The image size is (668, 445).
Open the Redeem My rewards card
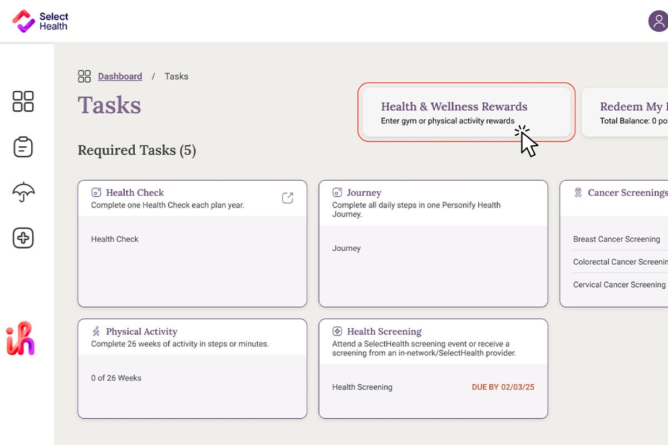point(625,112)
